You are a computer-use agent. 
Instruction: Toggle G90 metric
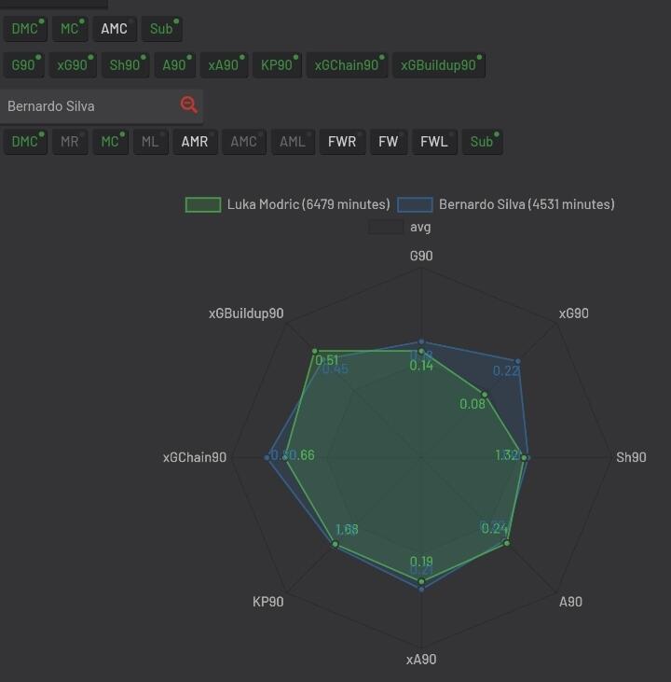point(24,65)
